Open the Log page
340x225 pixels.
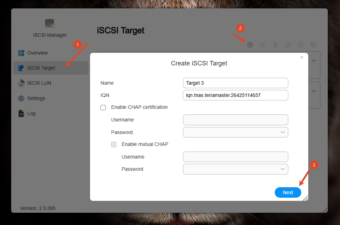pyautogui.click(x=51, y=113)
